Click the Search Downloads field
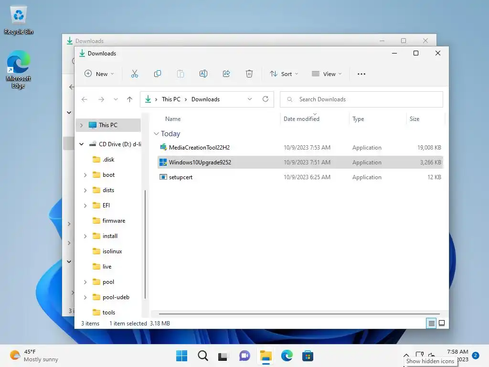489x367 pixels. coord(361,99)
